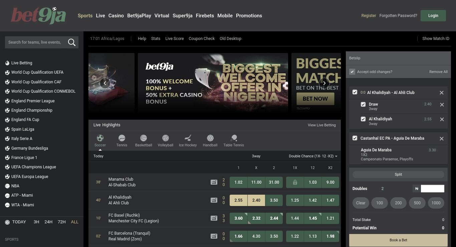This screenshot has width=456, height=247.
Task: Filter events by 72H
Action: point(62,222)
